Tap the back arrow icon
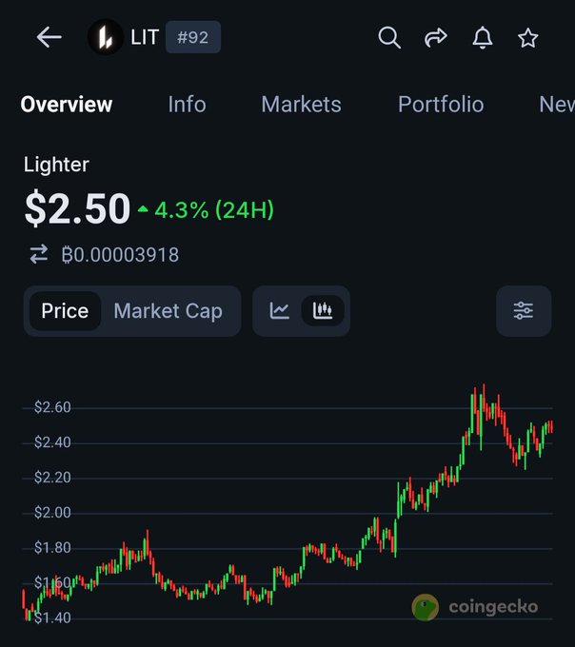Screen dimensions: 575x647 coord(50,37)
